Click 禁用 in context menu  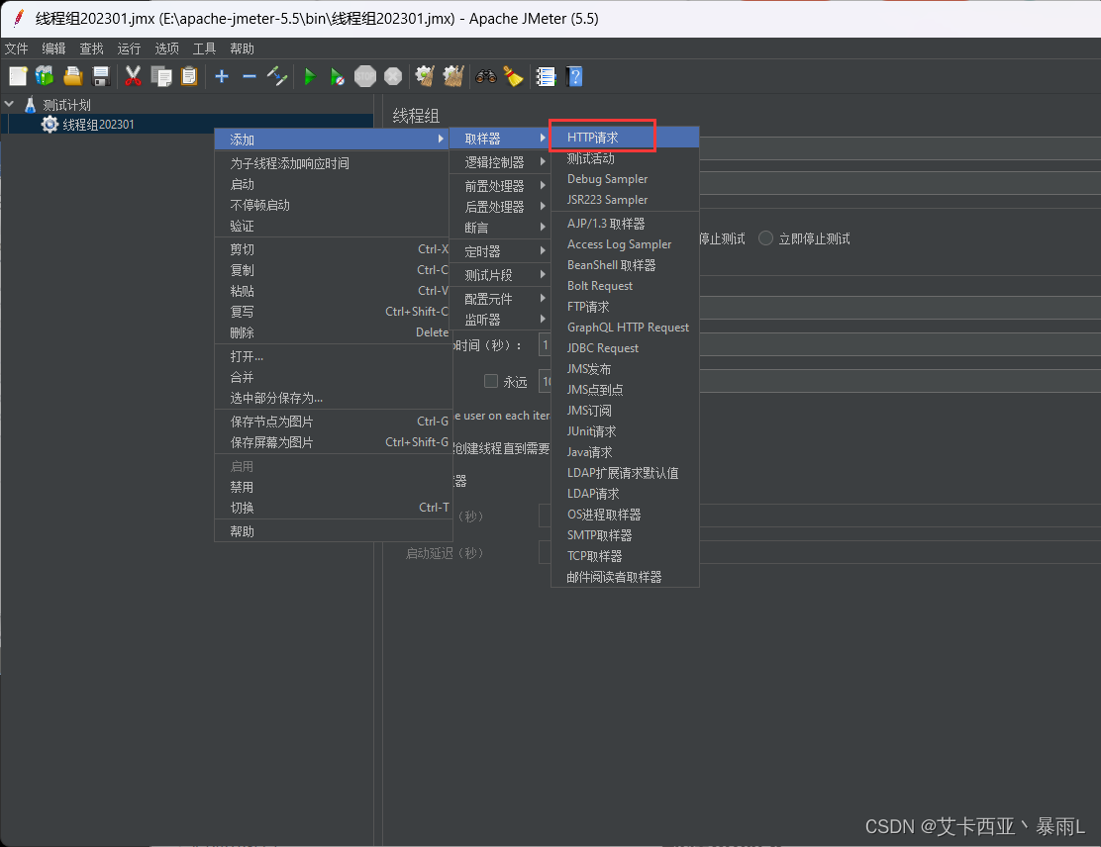(x=332, y=487)
